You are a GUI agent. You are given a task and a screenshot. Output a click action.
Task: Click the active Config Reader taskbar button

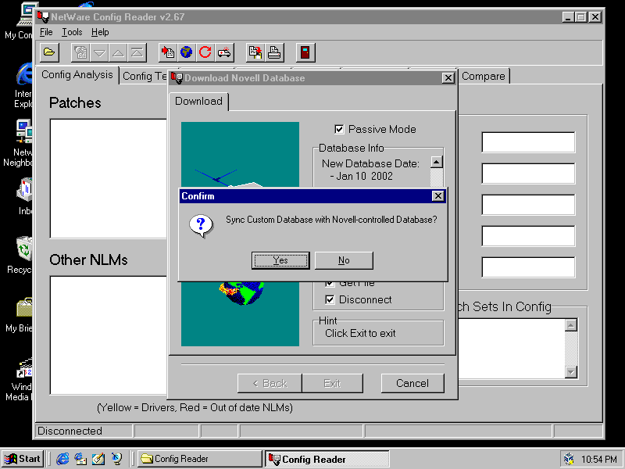327,459
